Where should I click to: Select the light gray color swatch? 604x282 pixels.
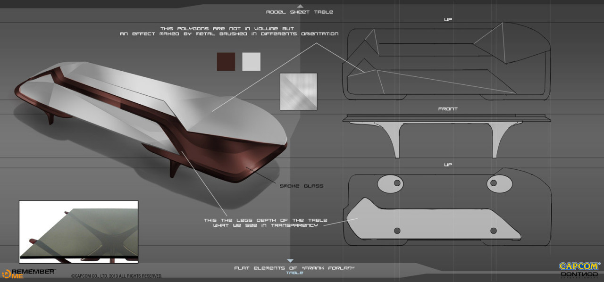[x=251, y=61]
